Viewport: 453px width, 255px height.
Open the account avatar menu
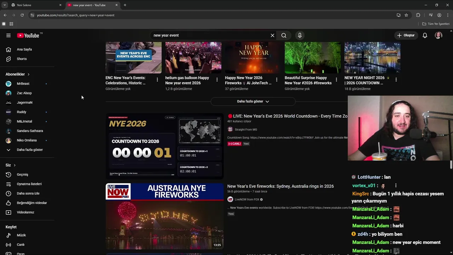click(438, 35)
